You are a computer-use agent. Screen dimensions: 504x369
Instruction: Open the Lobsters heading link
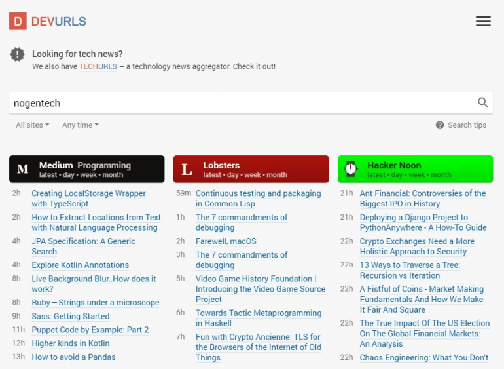tap(221, 165)
